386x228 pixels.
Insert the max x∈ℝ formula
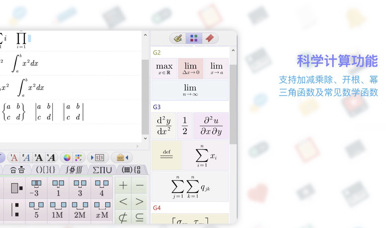pos(164,69)
